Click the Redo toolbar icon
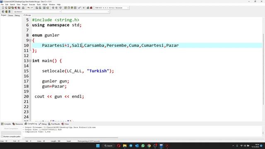 point(32,8)
